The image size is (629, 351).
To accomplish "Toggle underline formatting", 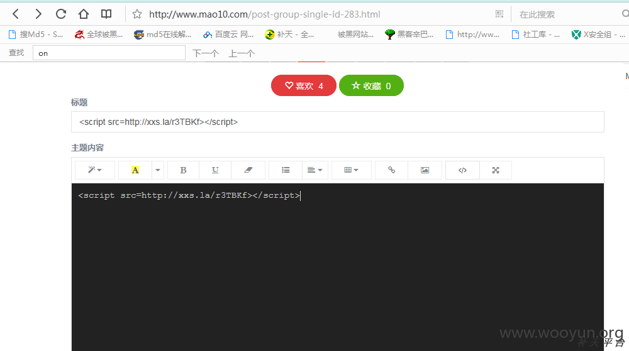I will (x=215, y=170).
